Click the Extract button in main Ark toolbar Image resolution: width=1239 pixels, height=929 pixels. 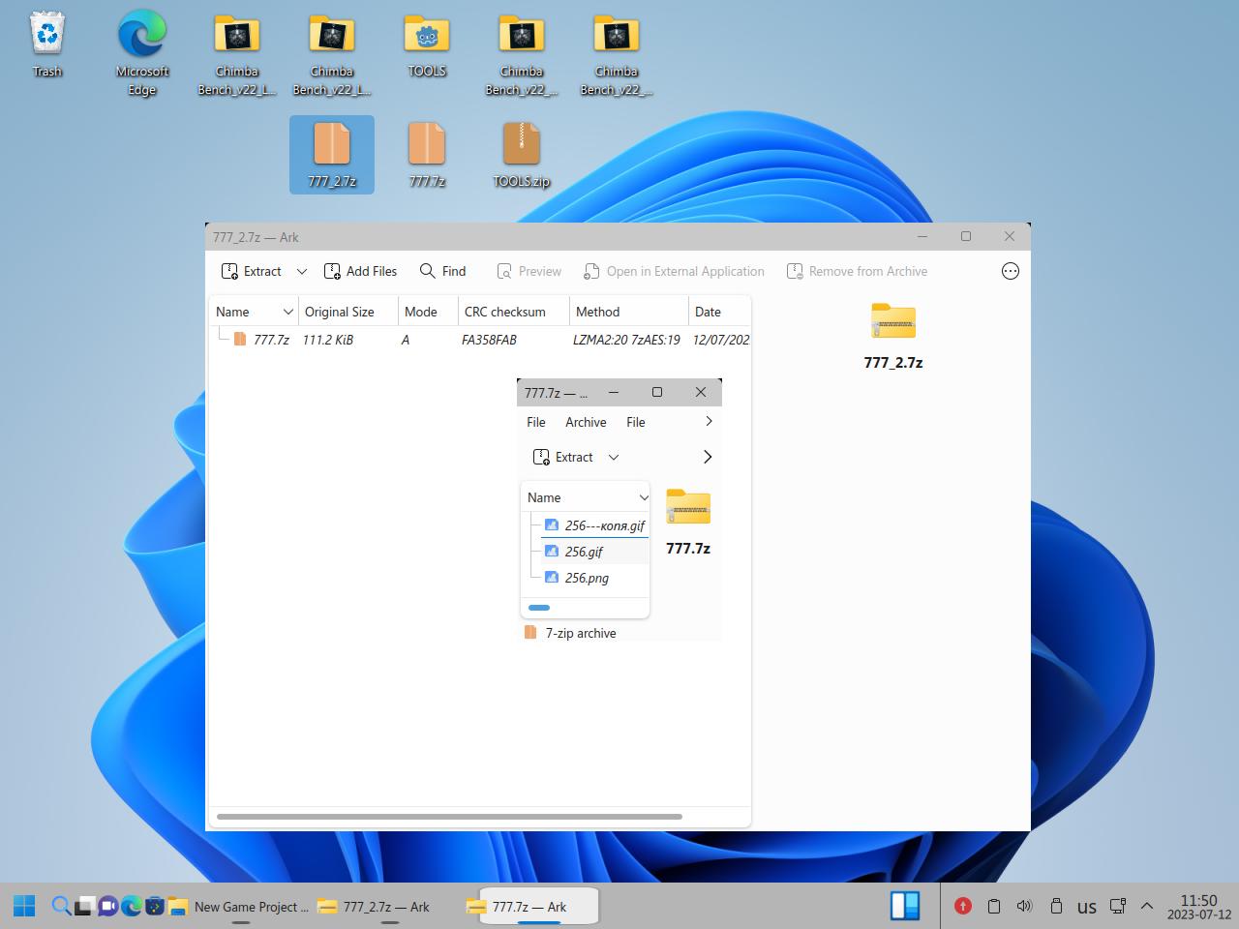[252, 271]
